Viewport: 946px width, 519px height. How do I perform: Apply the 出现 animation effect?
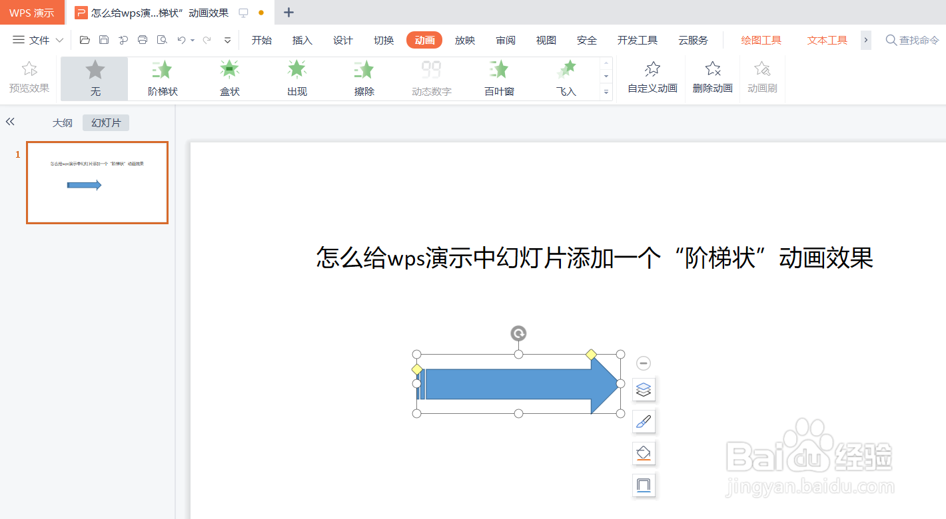click(x=297, y=79)
